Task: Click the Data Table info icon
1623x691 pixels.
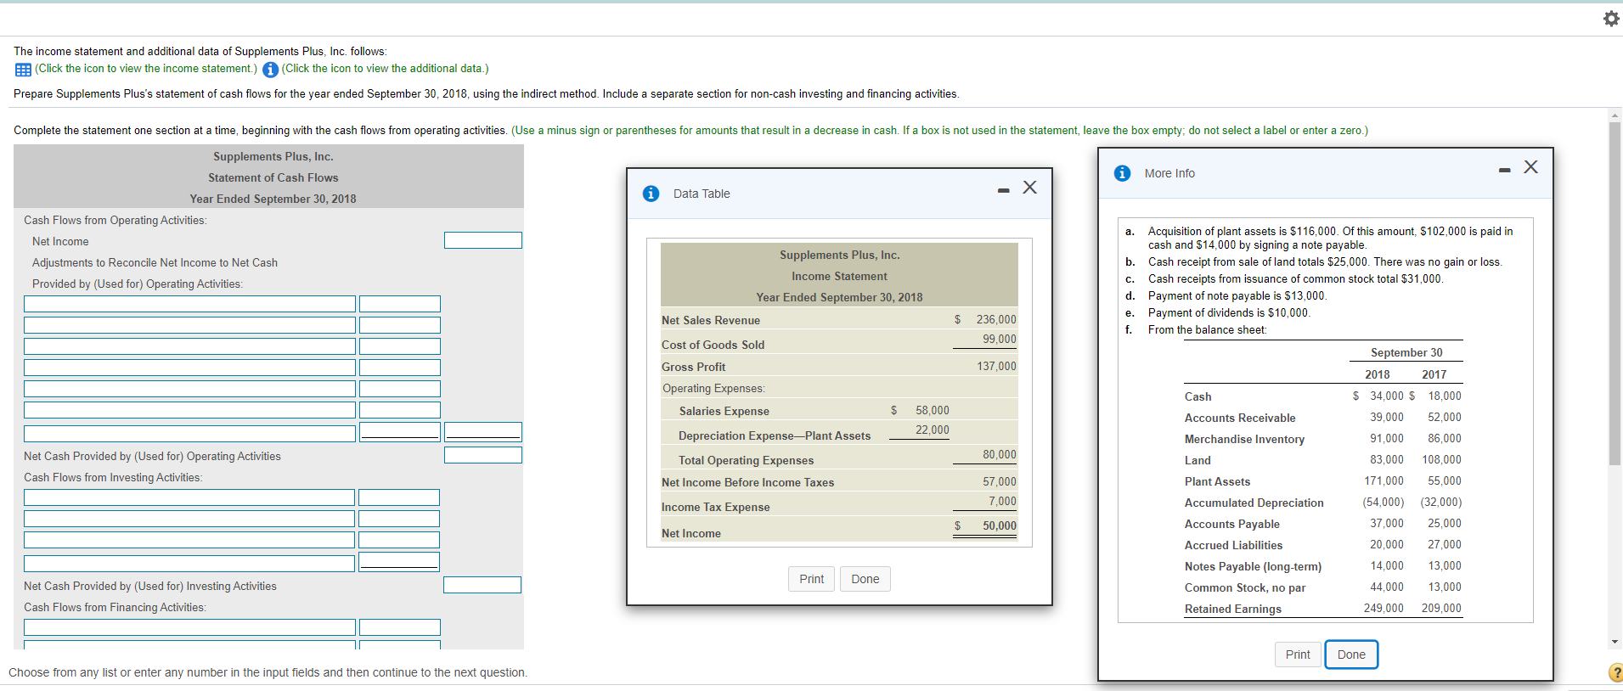Action: [651, 194]
